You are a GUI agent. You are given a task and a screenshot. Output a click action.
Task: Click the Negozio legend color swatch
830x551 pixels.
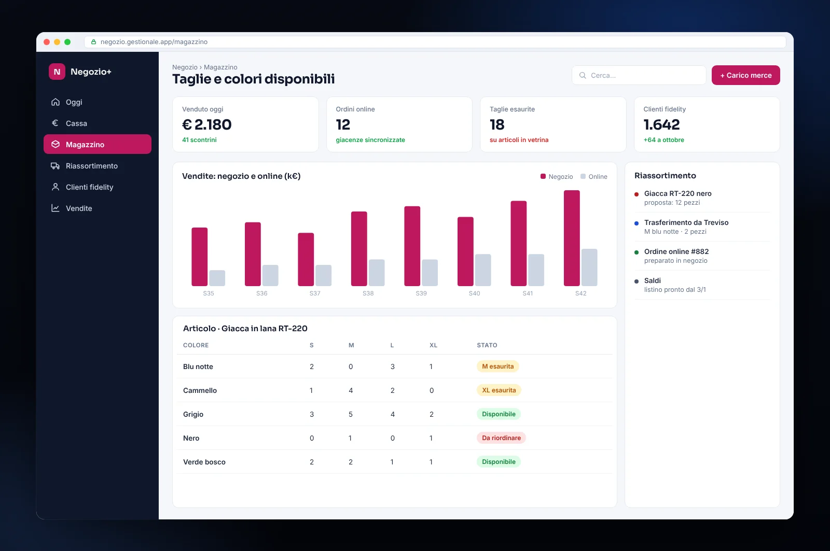pyautogui.click(x=543, y=176)
